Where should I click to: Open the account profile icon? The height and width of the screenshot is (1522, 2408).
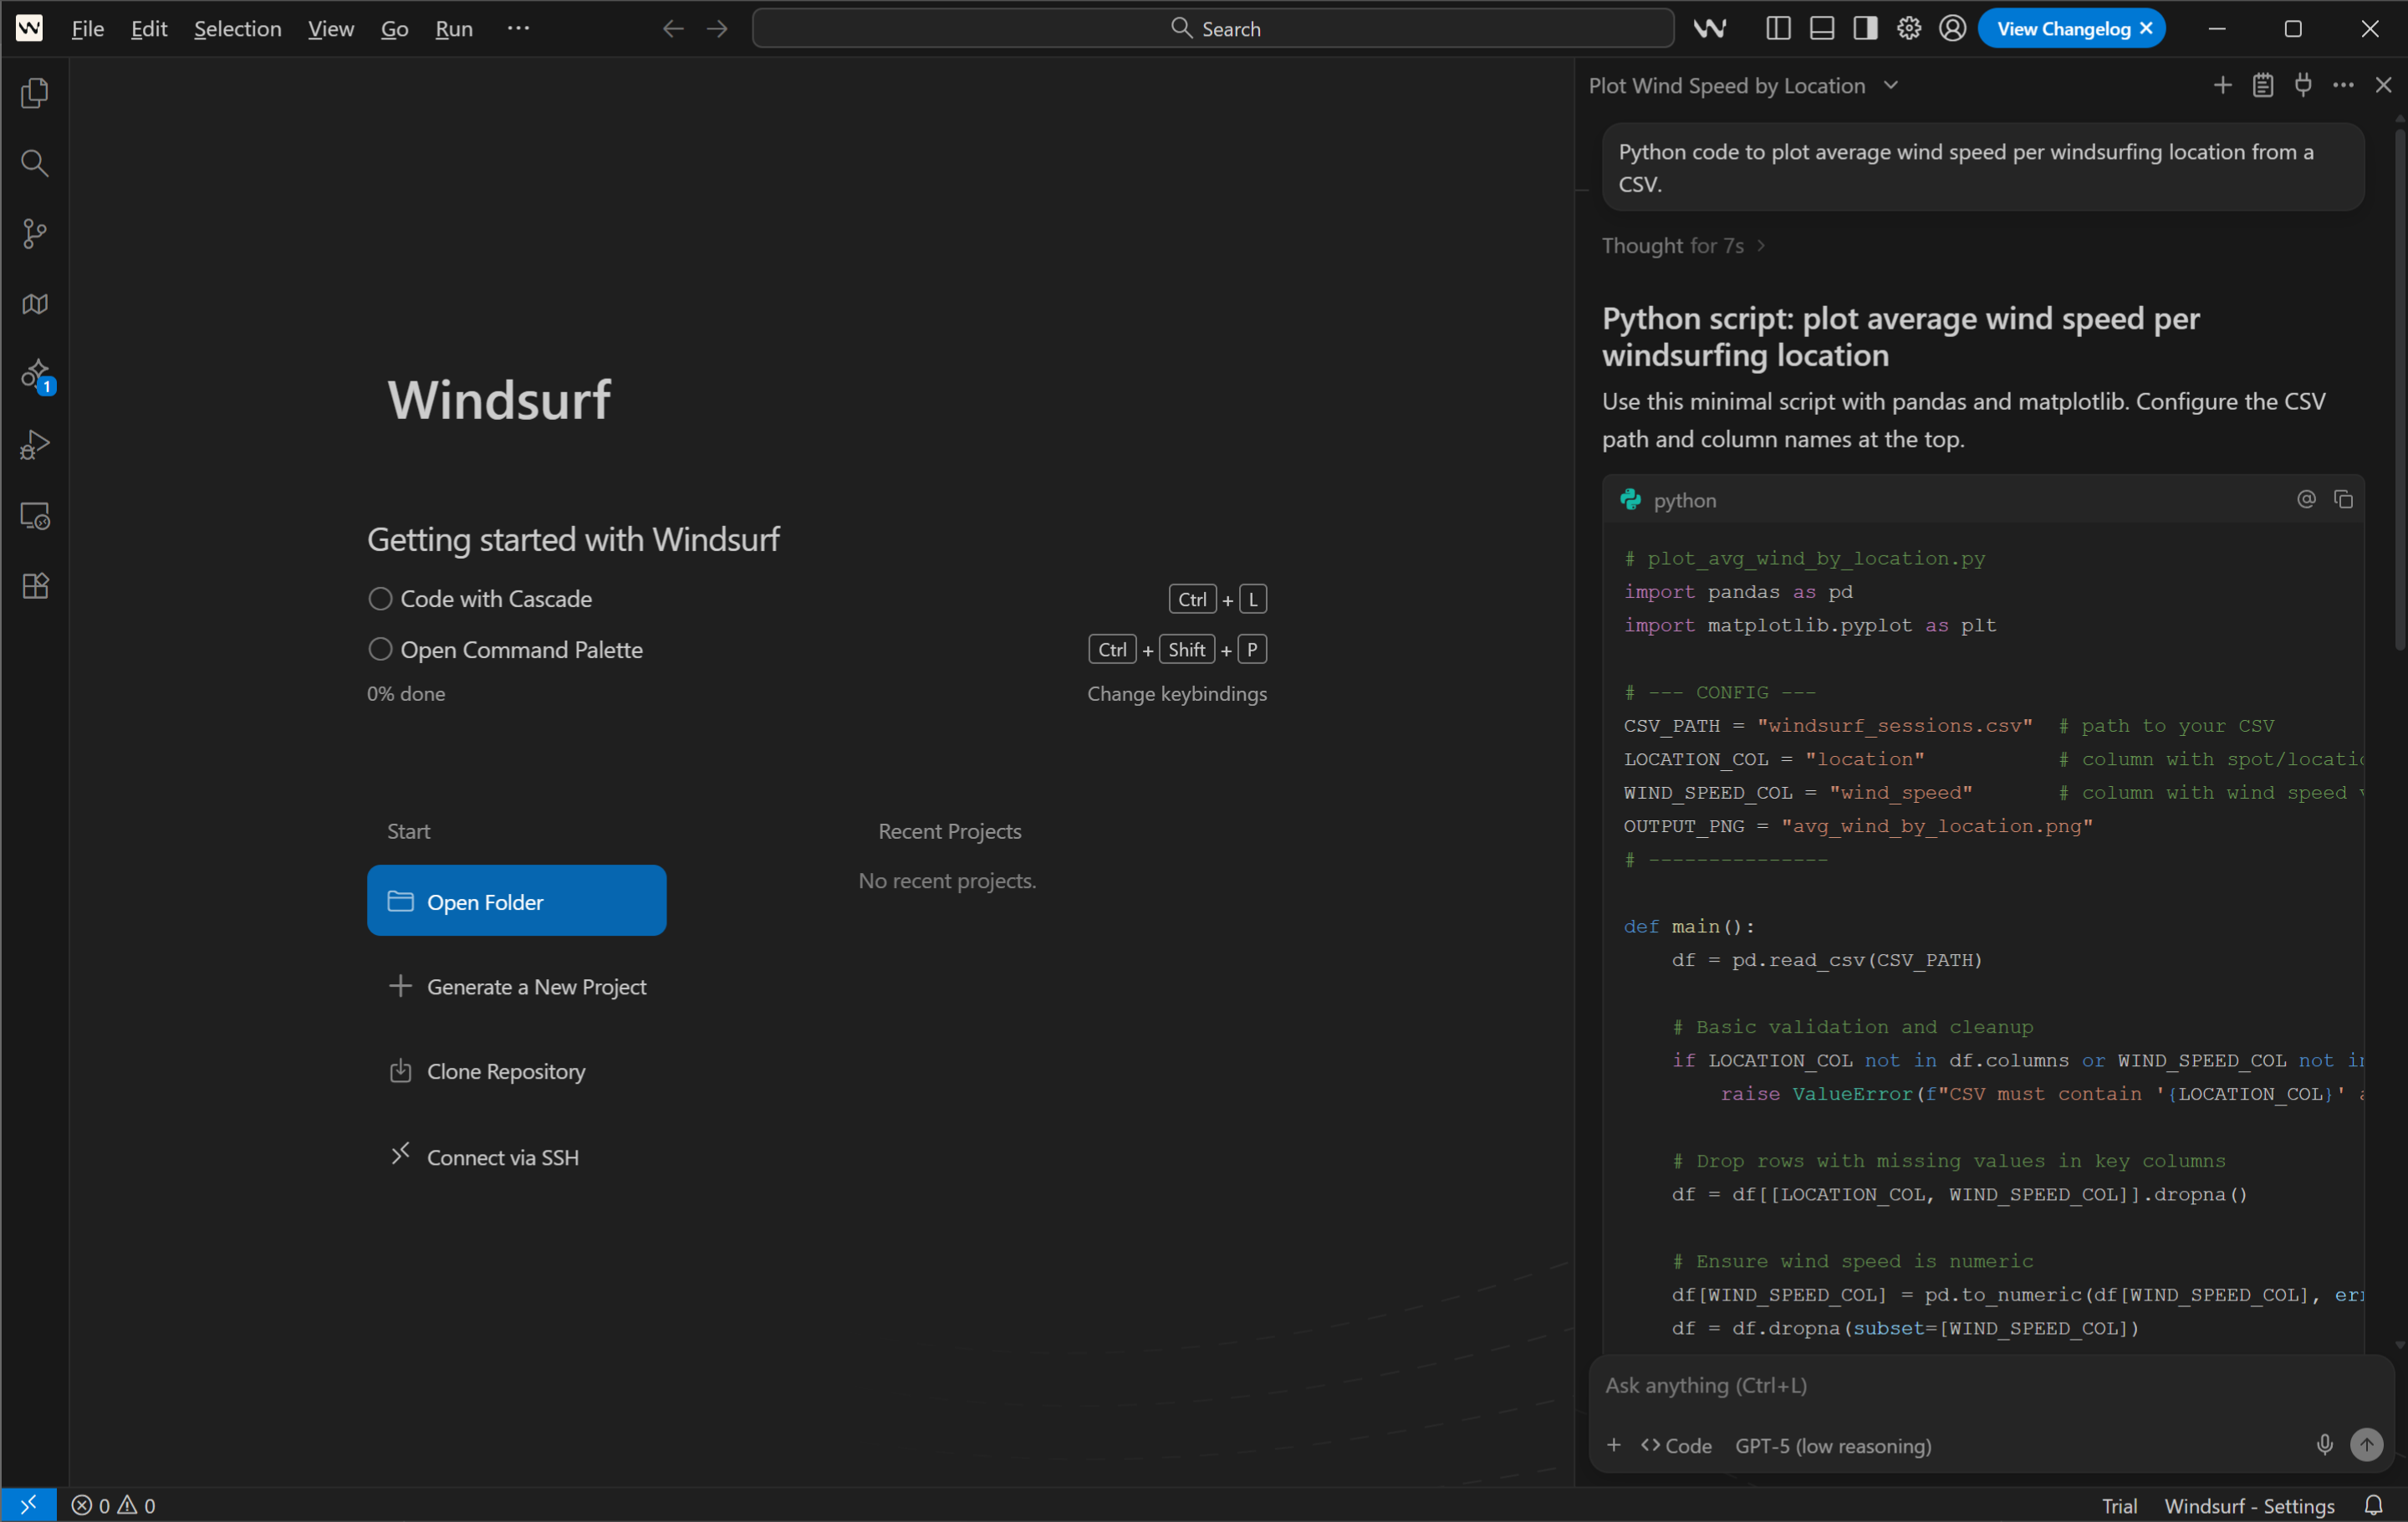click(x=1952, y=28)
